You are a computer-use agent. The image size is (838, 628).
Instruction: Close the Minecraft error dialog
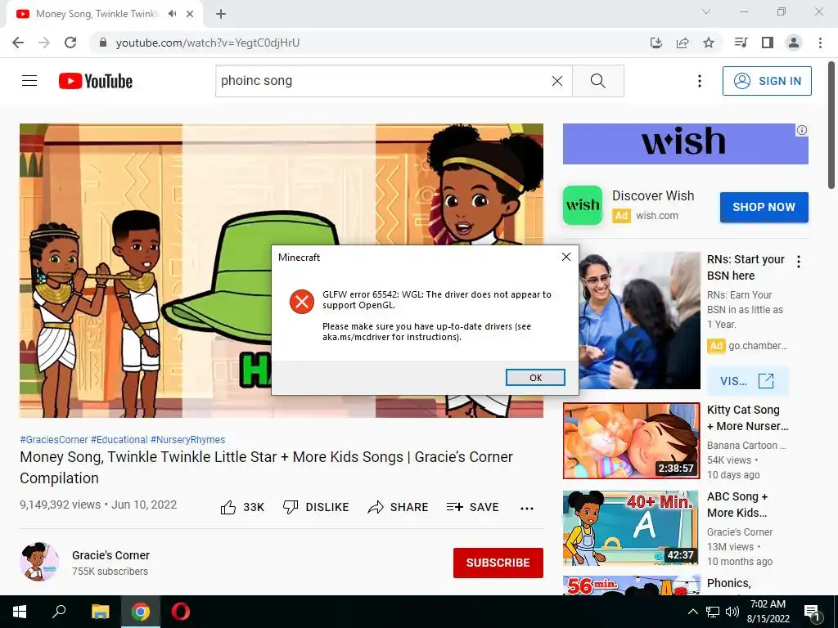pos(566,257)
